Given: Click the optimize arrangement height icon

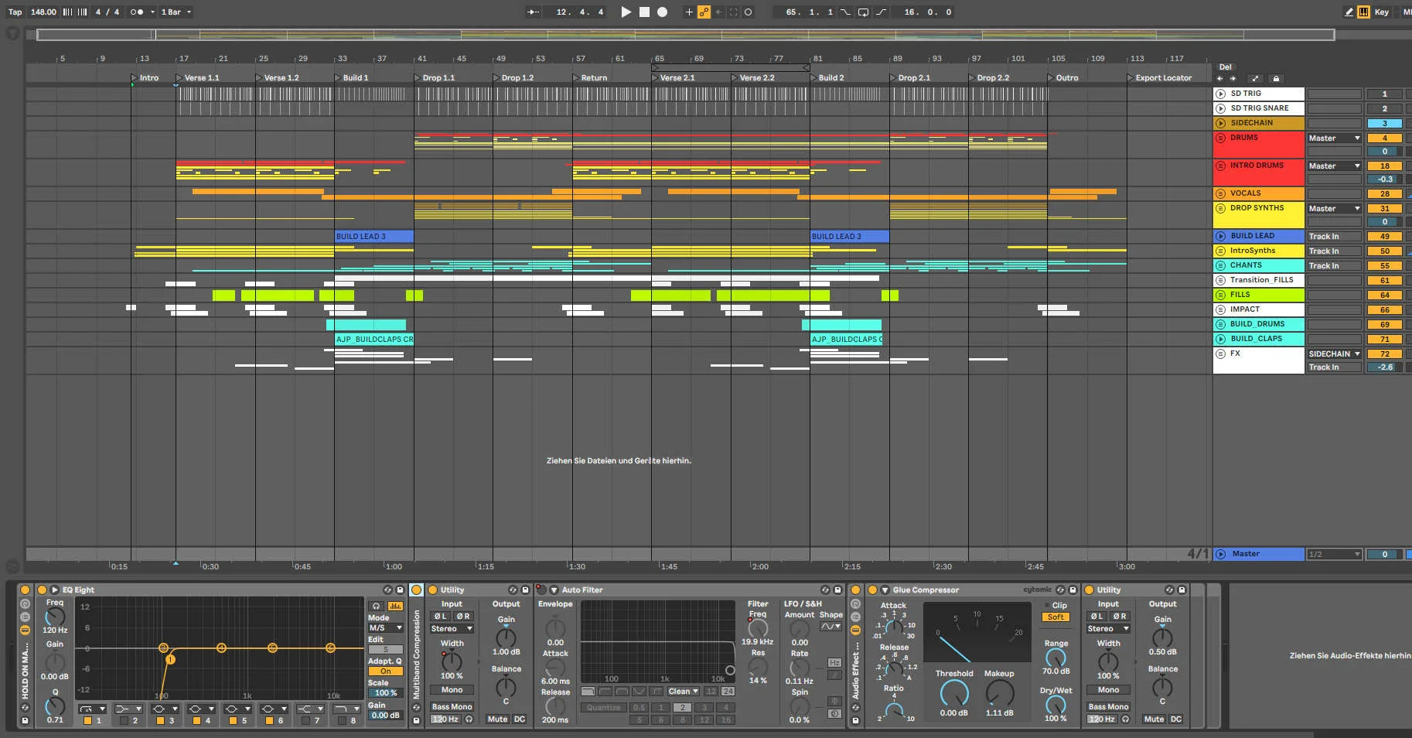Looking at the screenshot, I should pyautogui.click(x=1255, y=78).
